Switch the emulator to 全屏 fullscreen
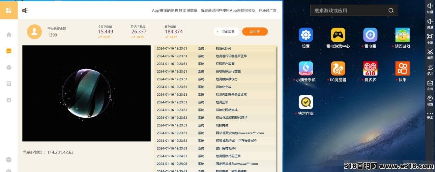The height and width of the screenshot is (172, 435). [430, 39]
